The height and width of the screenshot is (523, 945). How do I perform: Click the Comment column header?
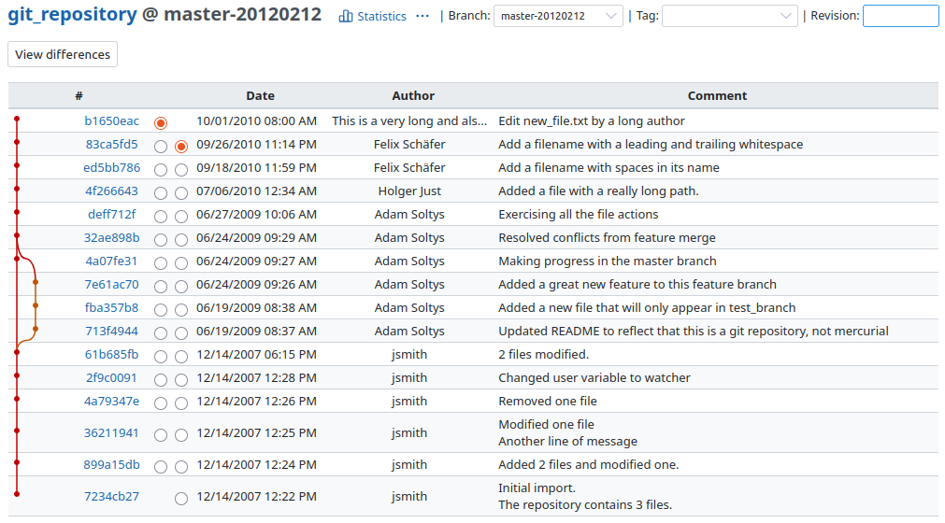point(717,95)
